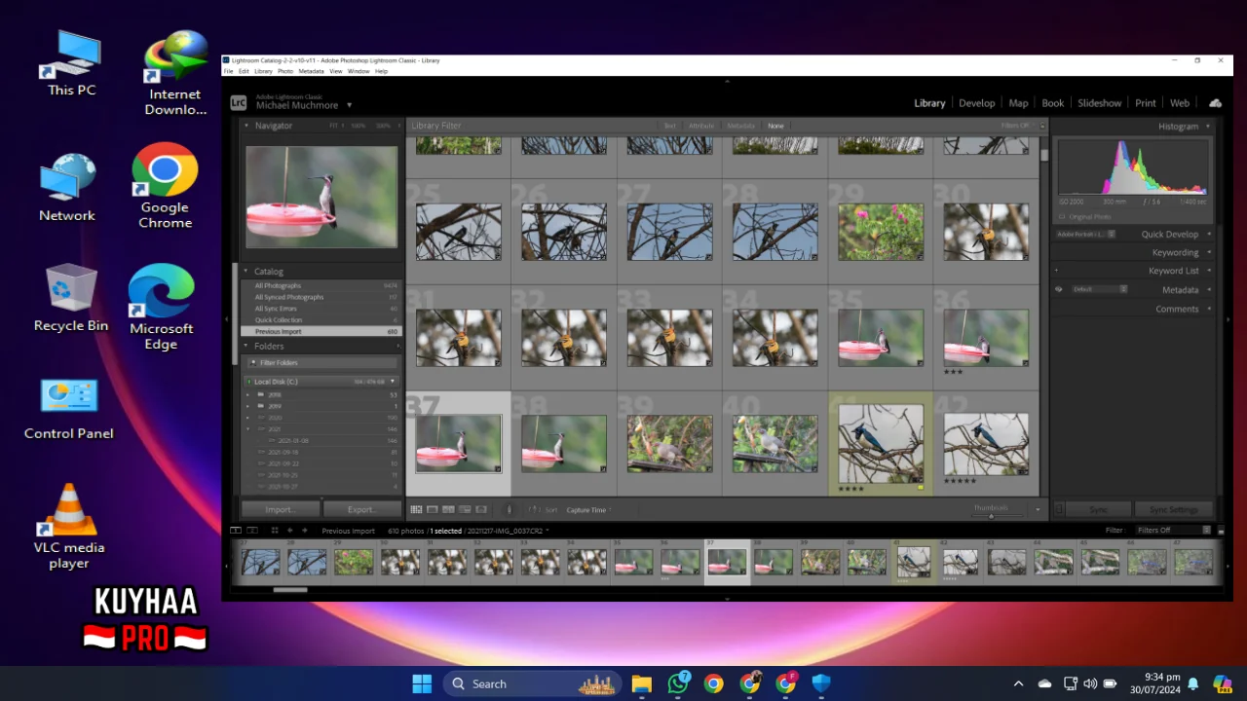Collapse the Navigator panel triangle

pyautogui.click(x=246, y=126)
